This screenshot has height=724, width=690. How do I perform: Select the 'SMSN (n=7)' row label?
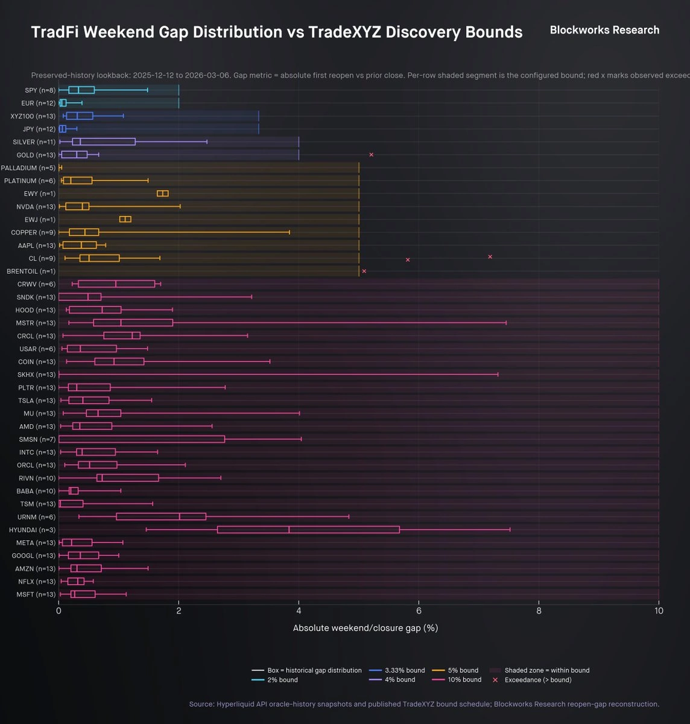(37, 439)
